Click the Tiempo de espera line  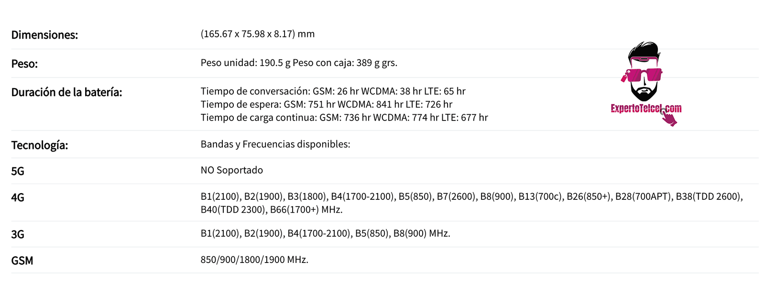[x=327, y=104]
